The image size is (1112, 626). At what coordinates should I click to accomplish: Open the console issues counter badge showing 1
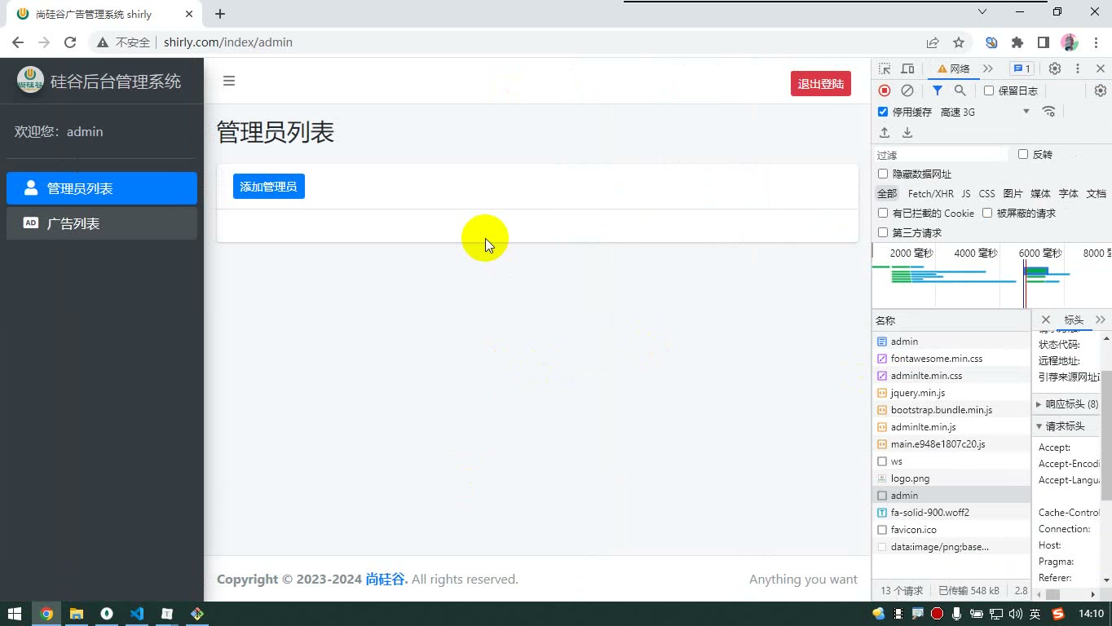point(1022,68)
